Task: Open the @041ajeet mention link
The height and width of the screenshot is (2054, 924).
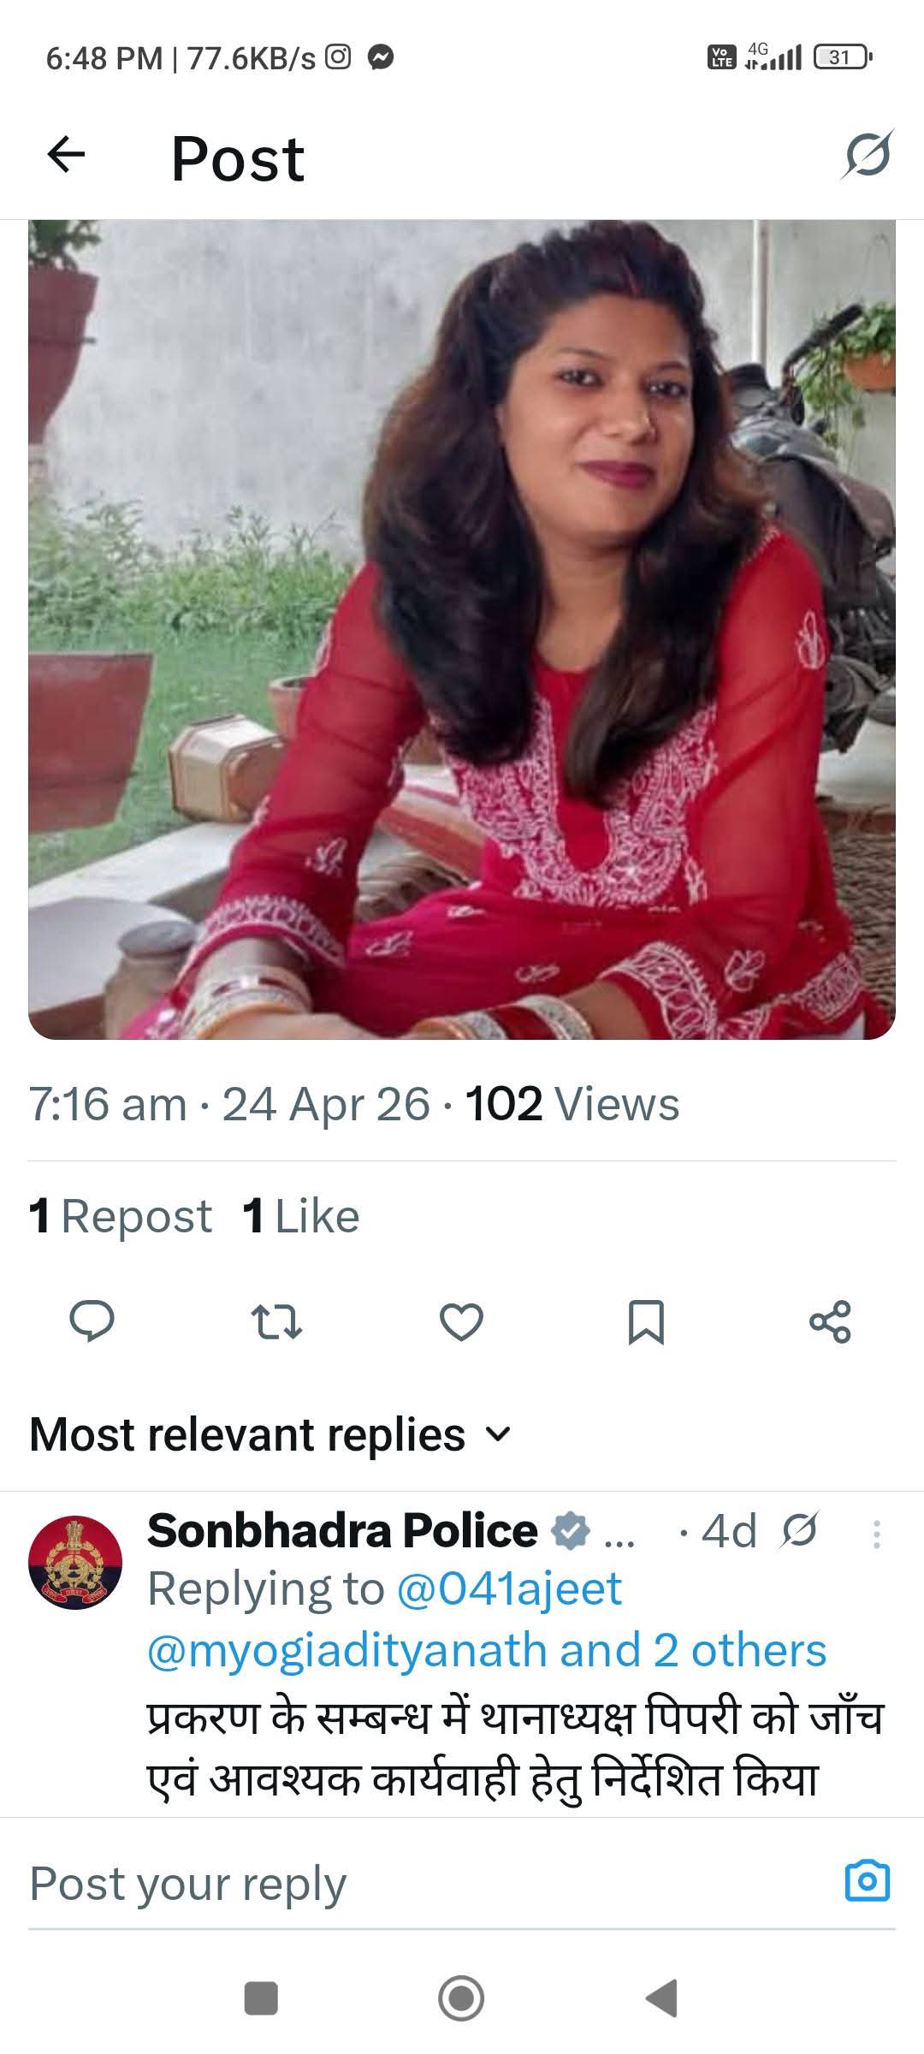Action: tap(510, 1589)
